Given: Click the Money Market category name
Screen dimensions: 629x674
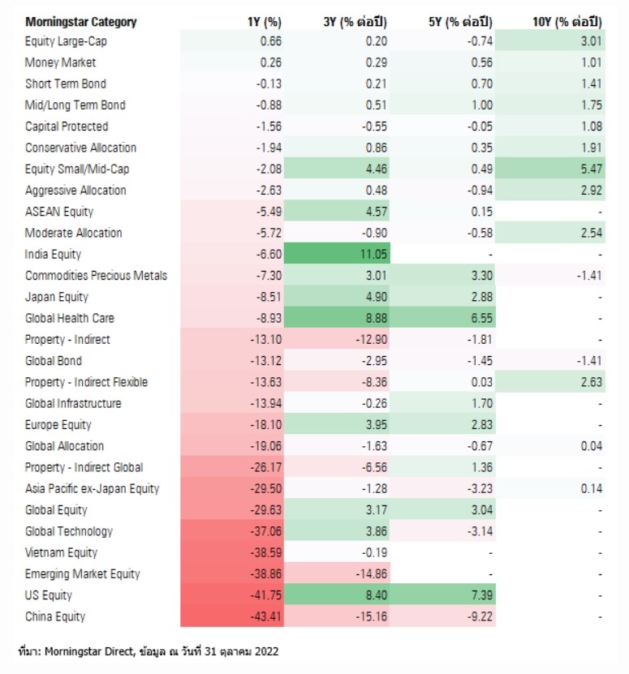Looking at the screenshot, I should click(x=60, y=62).
